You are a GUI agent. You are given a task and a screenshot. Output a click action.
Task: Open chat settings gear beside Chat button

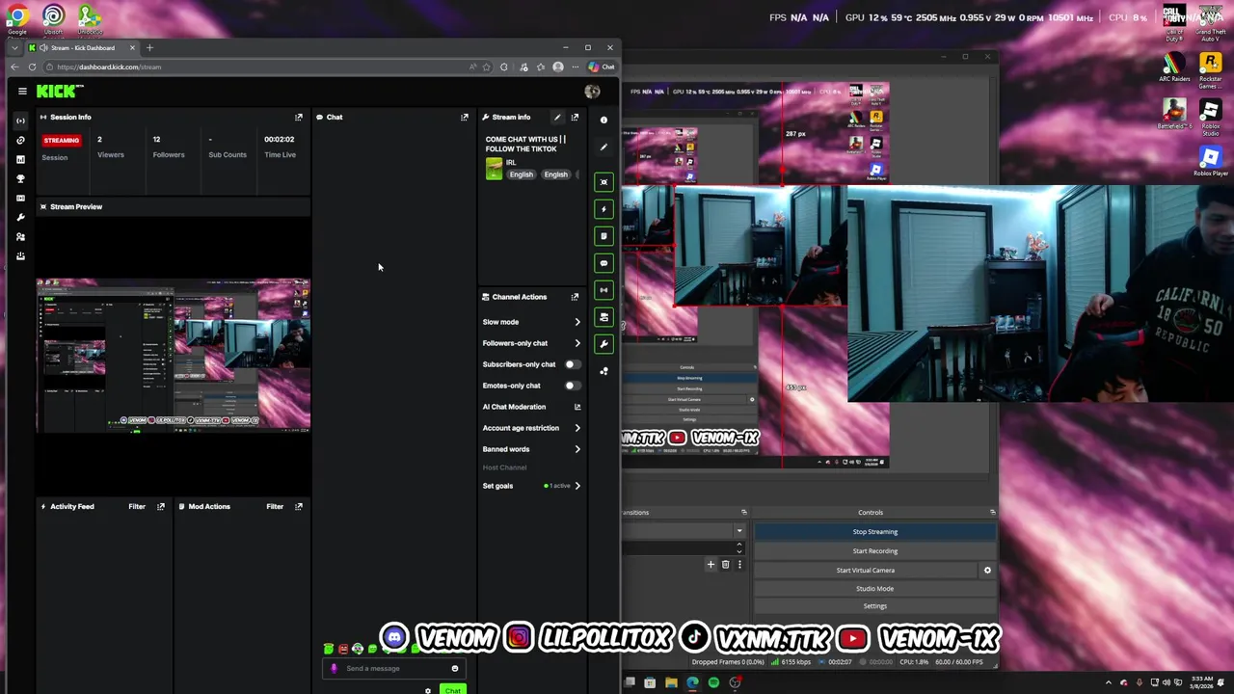pos(428,690)
